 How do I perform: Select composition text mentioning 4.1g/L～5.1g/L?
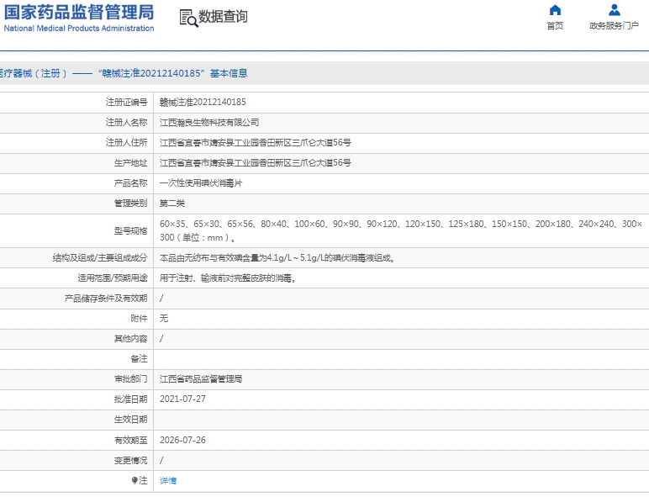277,258
